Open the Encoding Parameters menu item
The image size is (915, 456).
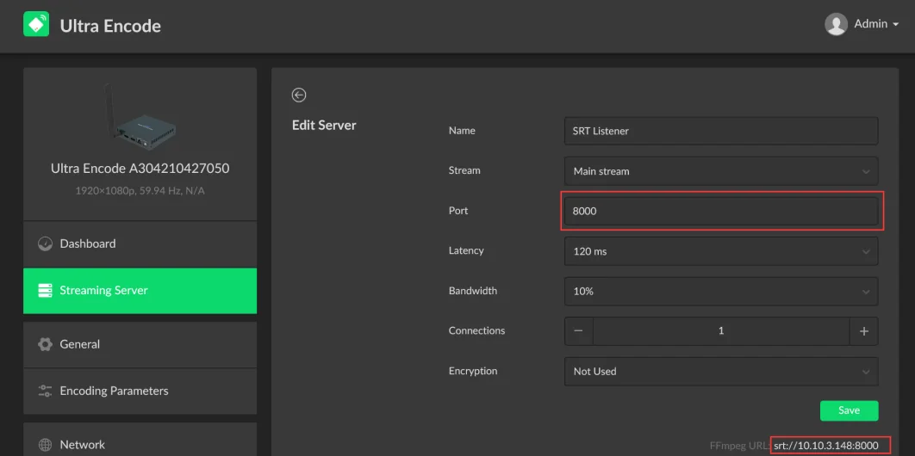point(140,391)
